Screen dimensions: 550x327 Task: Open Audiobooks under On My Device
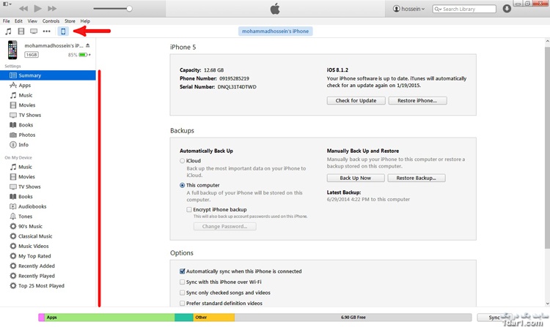pos(48,206)
